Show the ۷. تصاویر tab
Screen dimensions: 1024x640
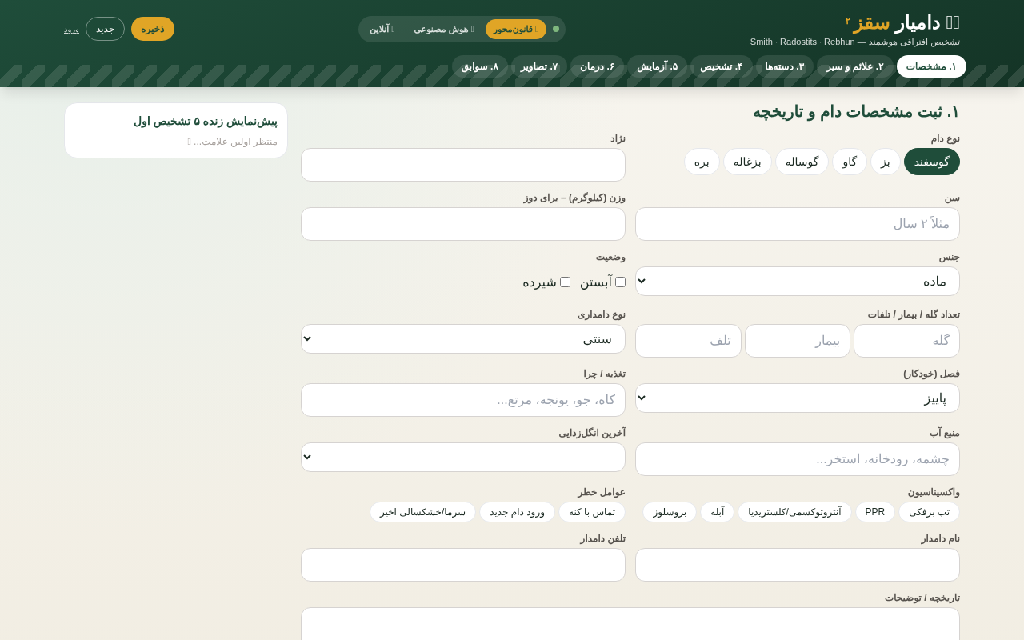coord(539,66)
